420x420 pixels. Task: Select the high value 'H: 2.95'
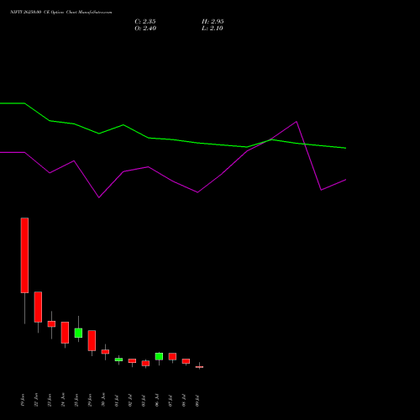pos(213,22)
